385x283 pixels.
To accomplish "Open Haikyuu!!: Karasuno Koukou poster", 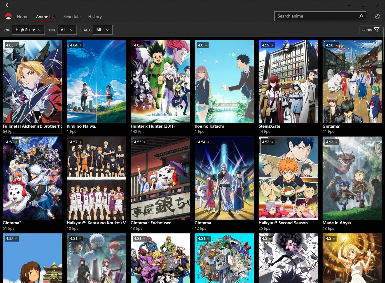I will coord(96,178).
